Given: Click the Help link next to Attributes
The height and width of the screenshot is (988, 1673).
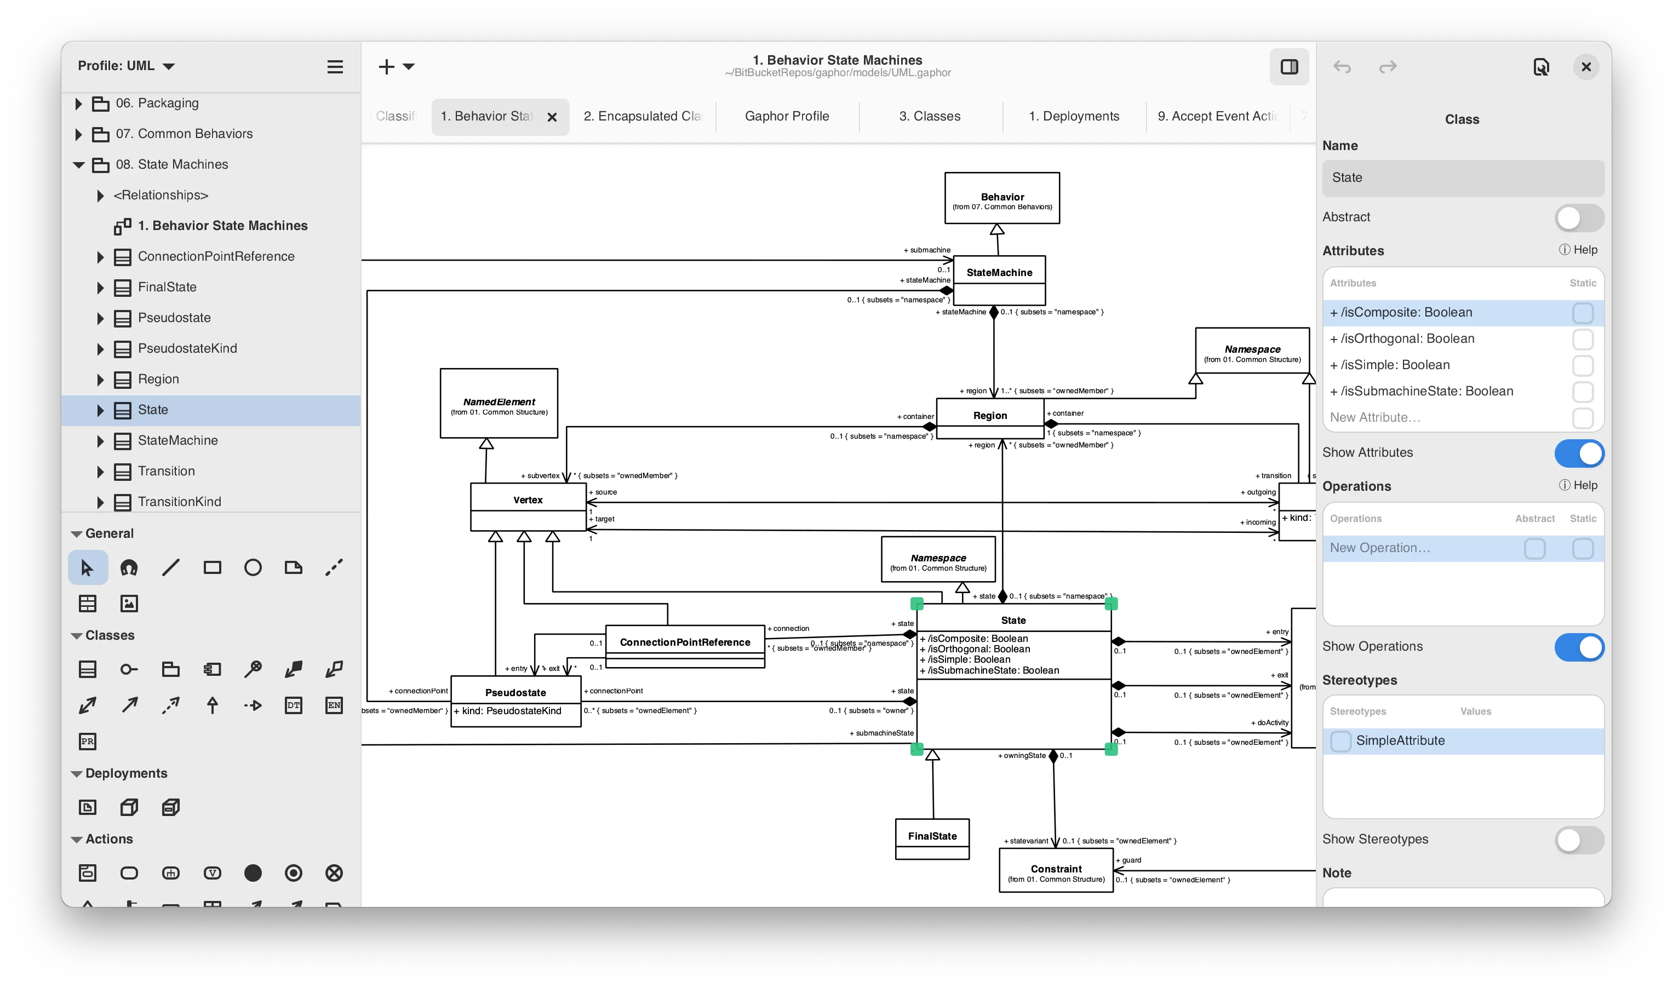Looking at the screenshot, I should [1578, 250].
